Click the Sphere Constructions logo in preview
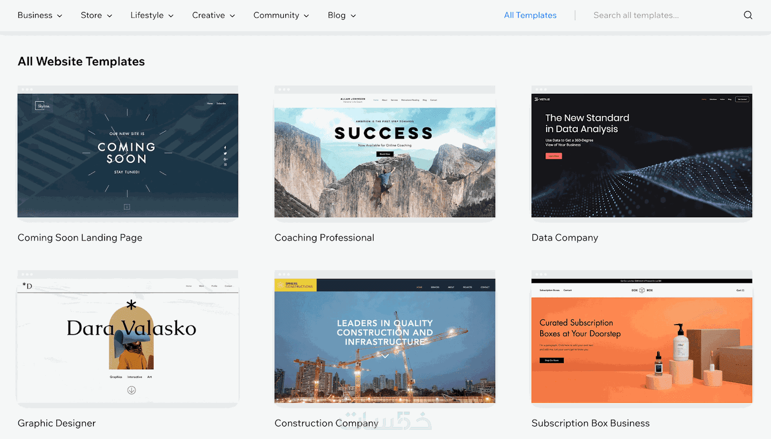 click(x=296, y=285)
